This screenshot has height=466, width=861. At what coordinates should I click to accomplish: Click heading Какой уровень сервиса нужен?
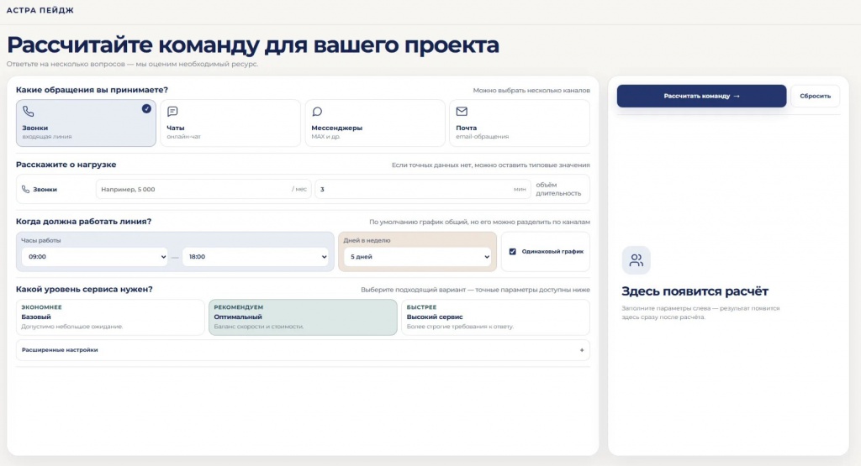(x=84, y=289)
